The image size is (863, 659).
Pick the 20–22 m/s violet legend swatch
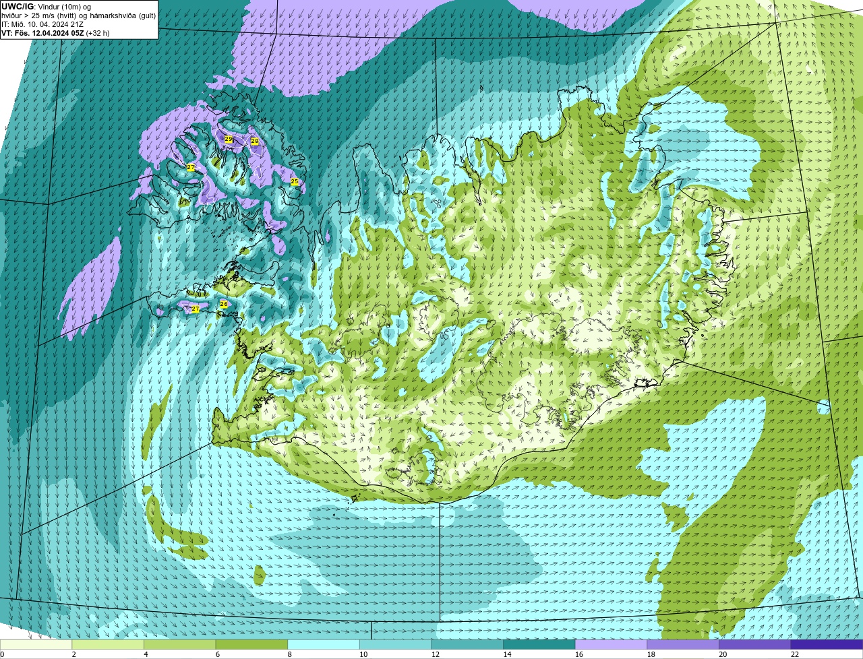coord(754,644)
